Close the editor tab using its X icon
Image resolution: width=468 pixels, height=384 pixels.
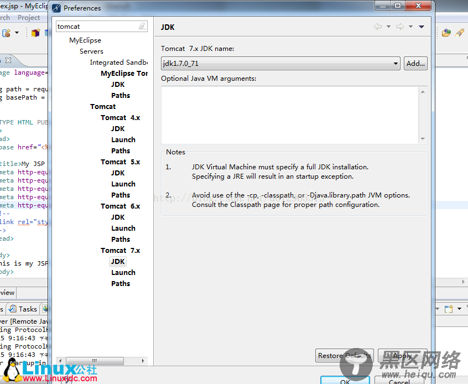coord(8,60)
